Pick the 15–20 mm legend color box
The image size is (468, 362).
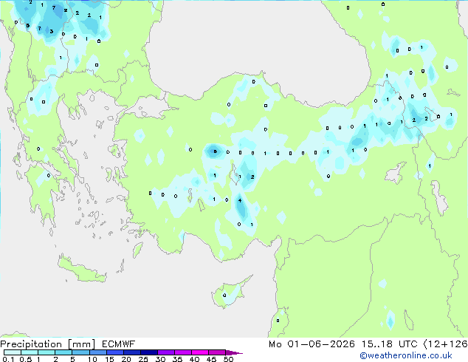114,352
